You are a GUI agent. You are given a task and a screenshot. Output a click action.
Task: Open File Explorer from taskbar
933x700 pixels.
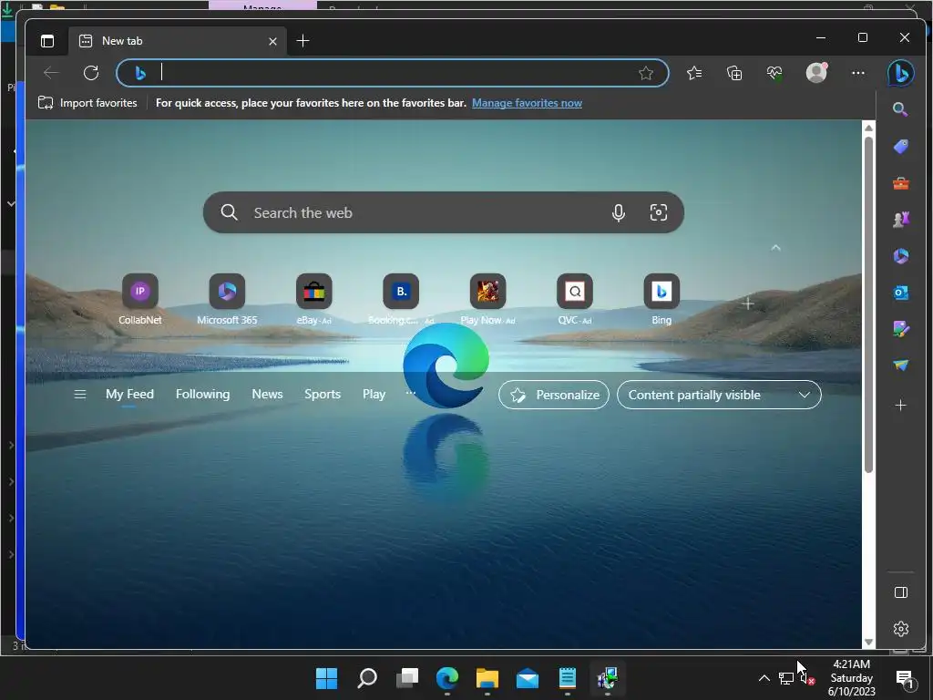pyautogui.click(x=487, y=678)
